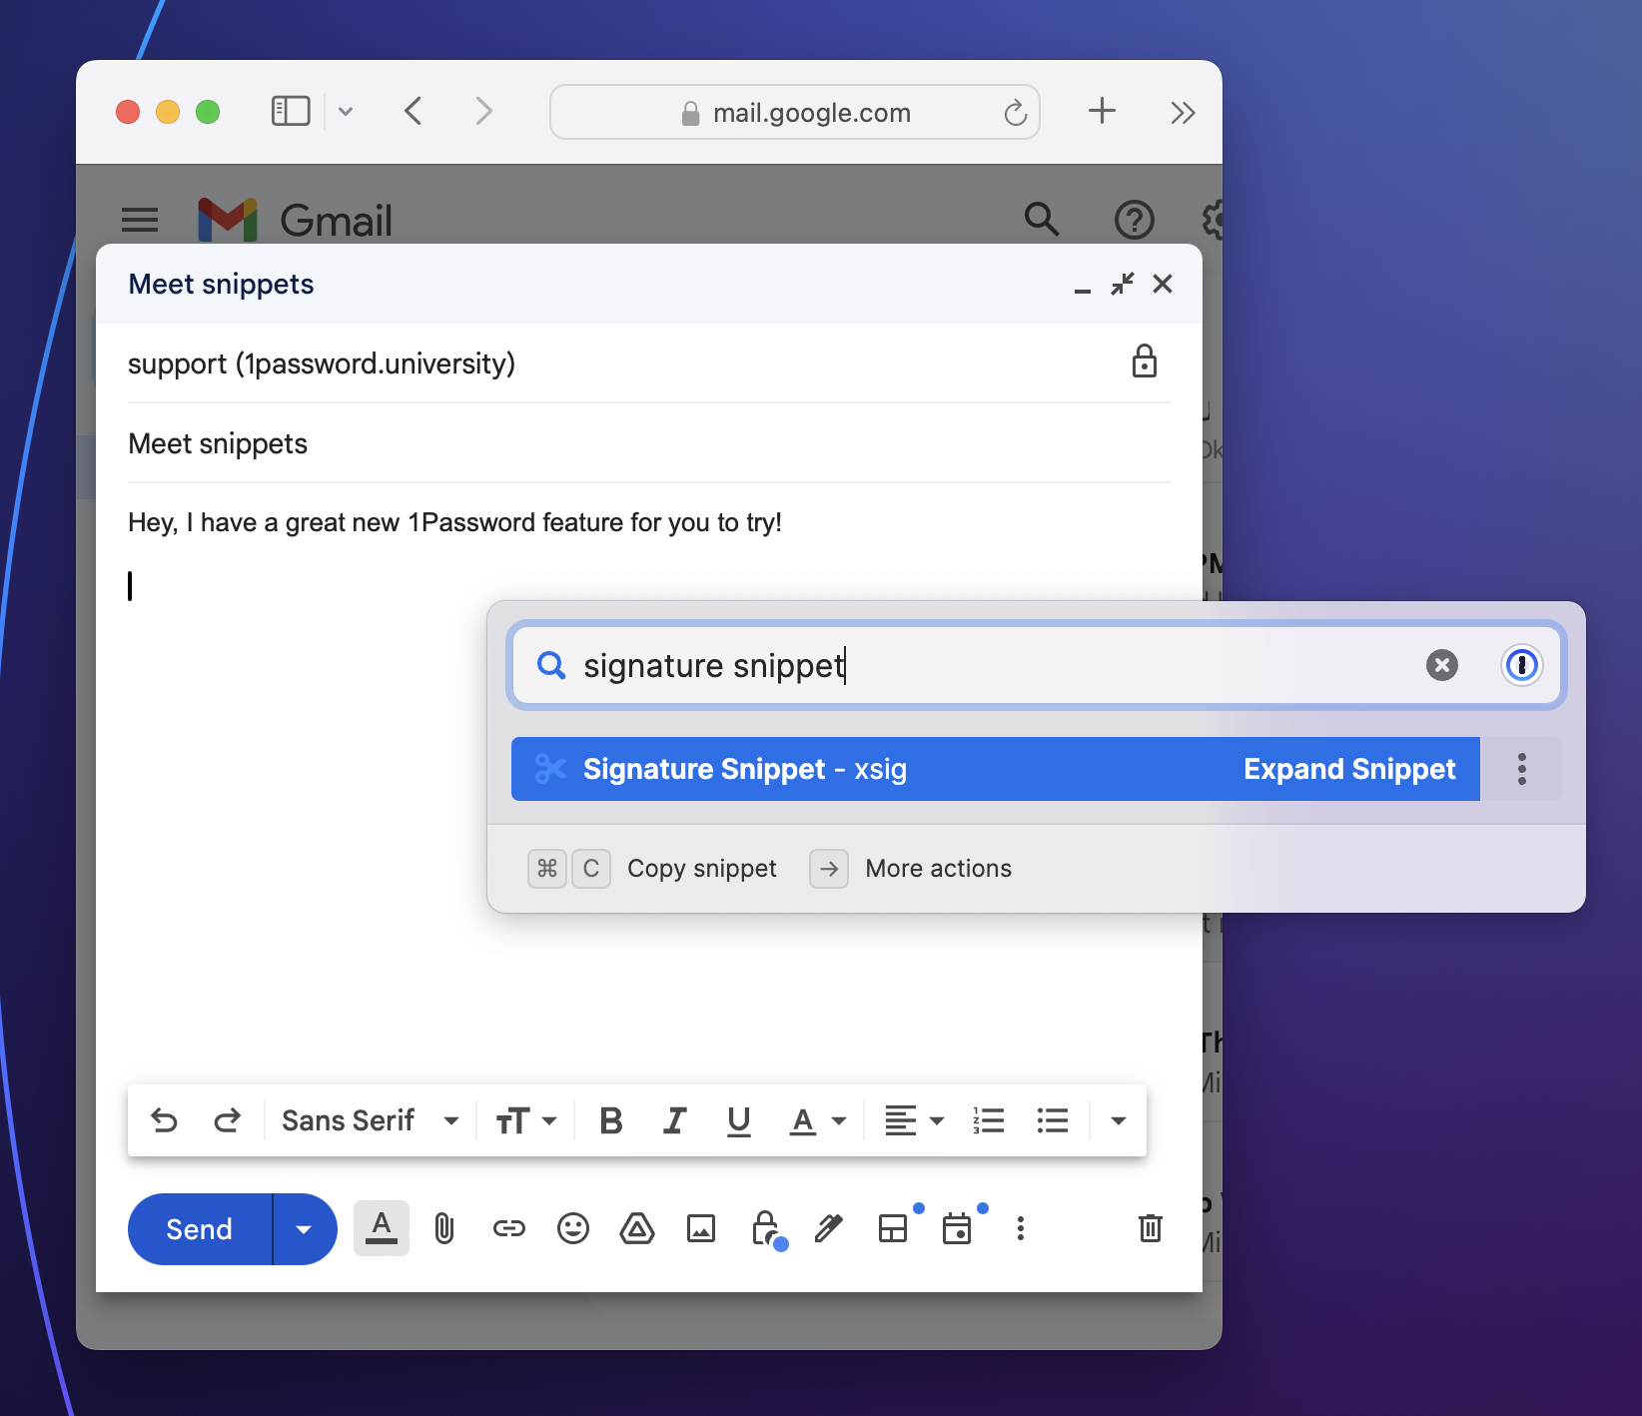Toggle bold formatting
Viewport: 1642px width, 1416px height.
click(611, 1120)
